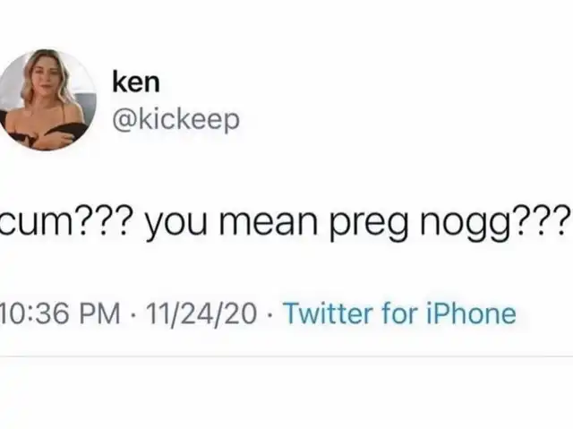Click the display name "ken"

click(136, 82)
